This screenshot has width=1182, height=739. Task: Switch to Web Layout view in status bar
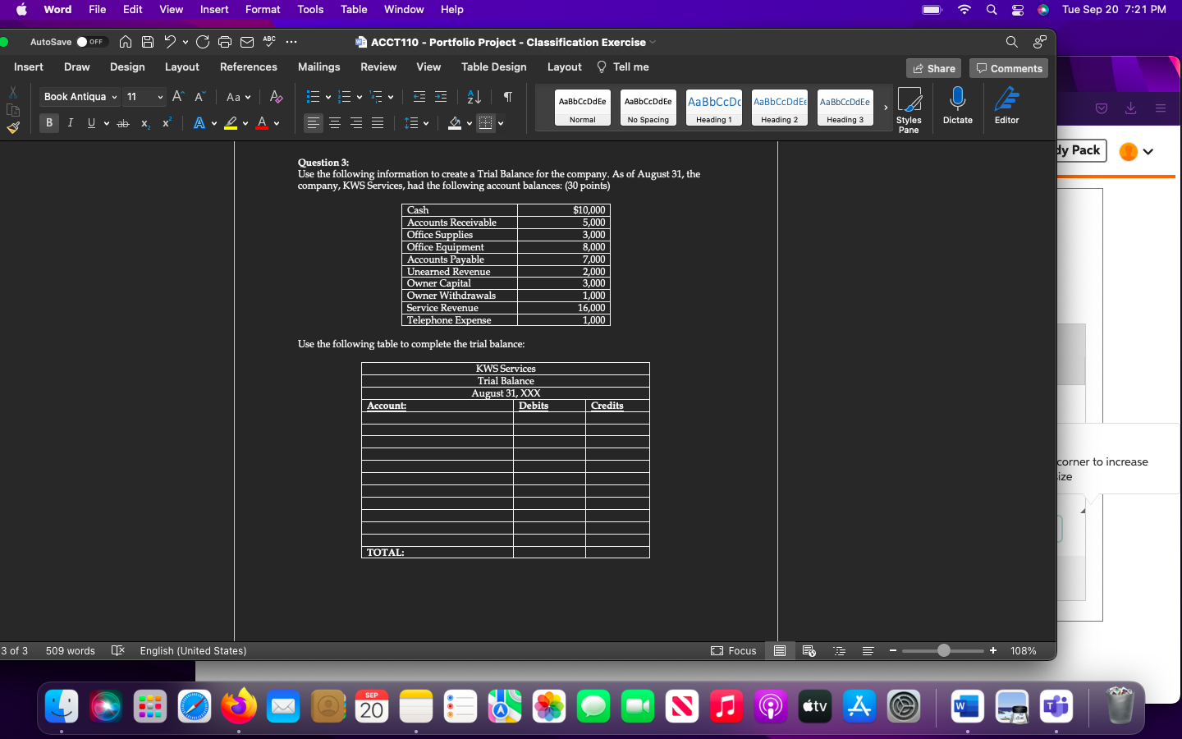click(x=809, y=651)
